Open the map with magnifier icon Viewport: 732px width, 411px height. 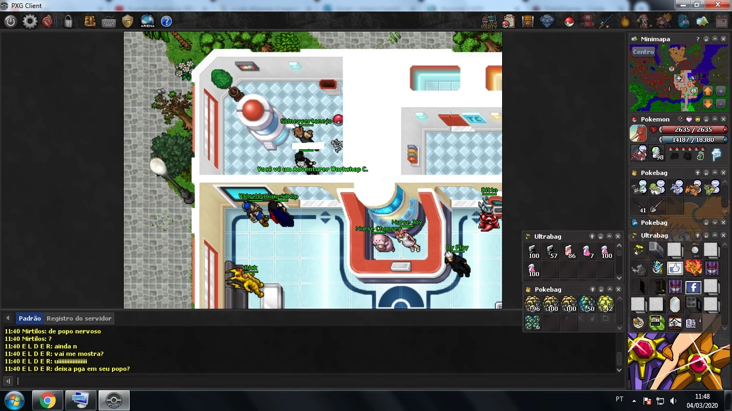pos(702,21)
